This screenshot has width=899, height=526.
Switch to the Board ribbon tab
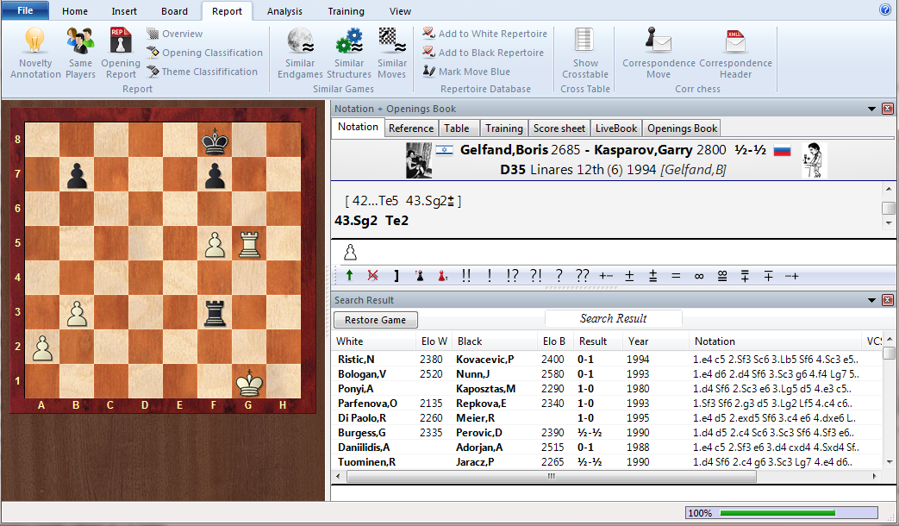174,11
